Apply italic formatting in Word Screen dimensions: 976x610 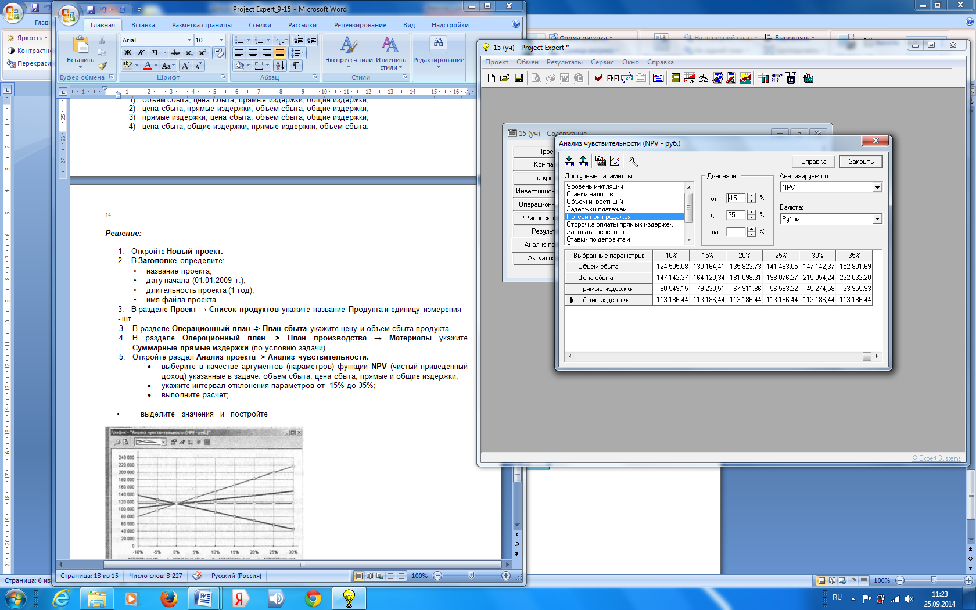141,53
